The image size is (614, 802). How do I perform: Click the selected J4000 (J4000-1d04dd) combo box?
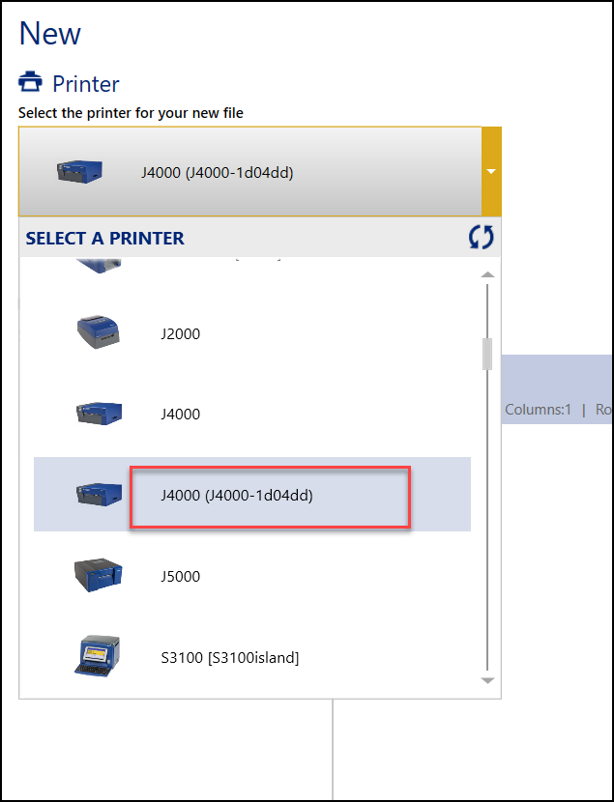250,171
